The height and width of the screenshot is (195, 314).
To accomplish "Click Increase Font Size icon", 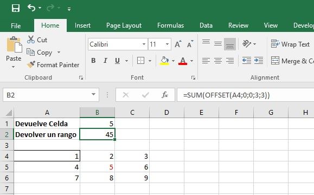I will point(178,44).
